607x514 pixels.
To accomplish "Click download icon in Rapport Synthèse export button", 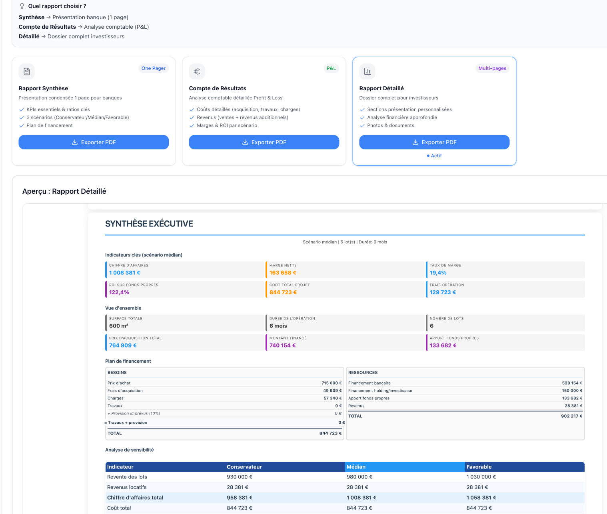I will point(75,142).
